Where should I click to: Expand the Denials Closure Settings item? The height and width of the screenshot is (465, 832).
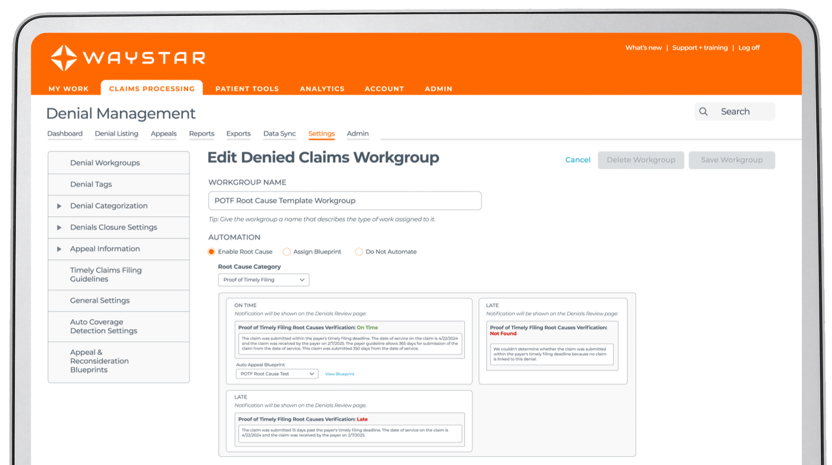click(59, 227)
